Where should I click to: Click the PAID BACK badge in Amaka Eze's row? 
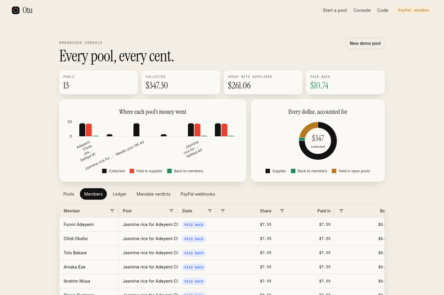194,267
